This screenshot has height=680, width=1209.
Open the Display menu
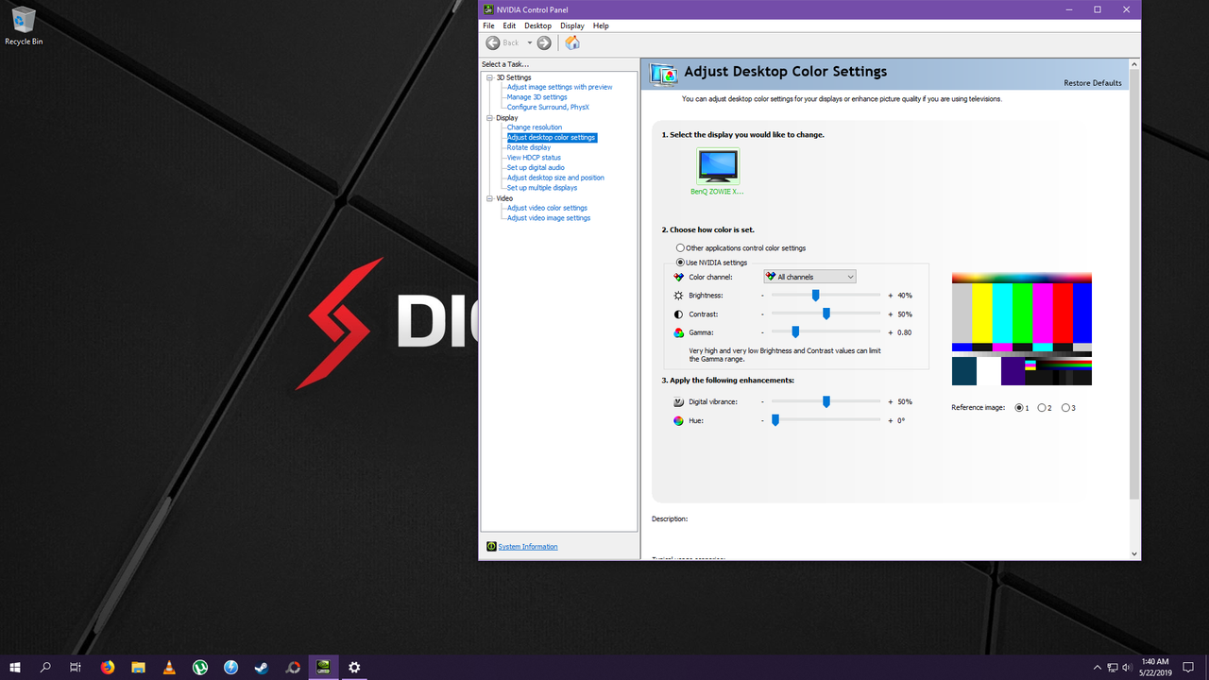pos(571,25)
